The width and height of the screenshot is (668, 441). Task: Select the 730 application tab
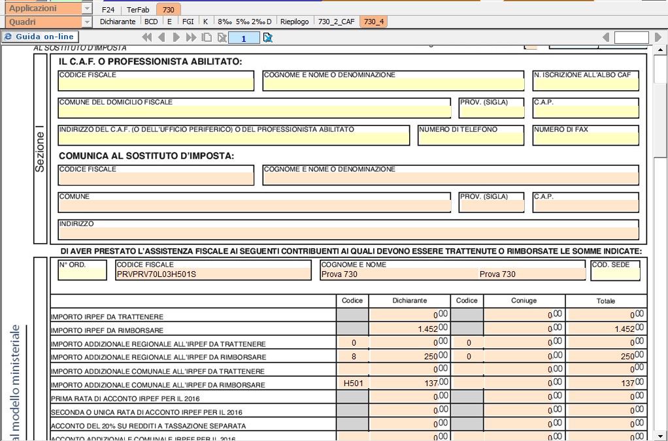click(169, 9)
